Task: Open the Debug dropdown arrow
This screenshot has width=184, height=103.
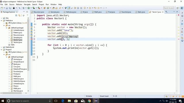Action: click(x=26, y=8)
